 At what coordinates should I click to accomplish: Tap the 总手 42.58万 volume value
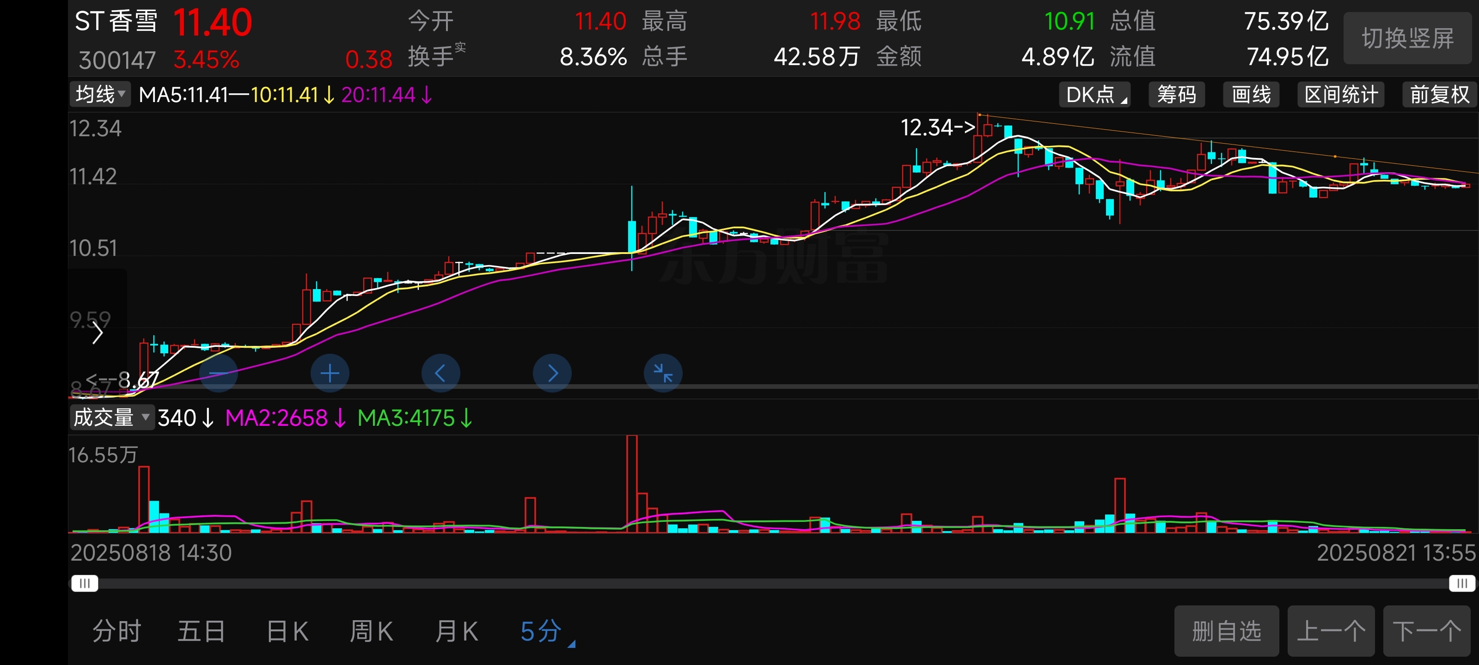tap(816, 57)
